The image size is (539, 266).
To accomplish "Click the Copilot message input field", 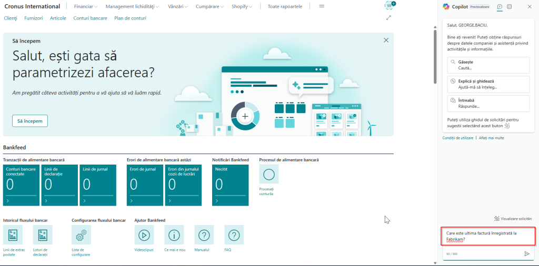I will coord(488,236).
